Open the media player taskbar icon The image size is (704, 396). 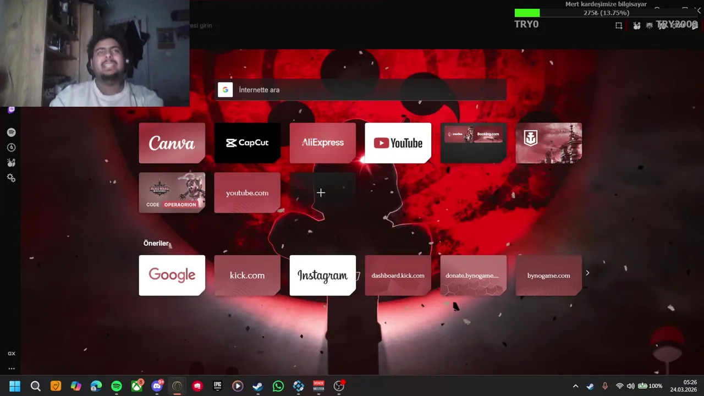238,386
